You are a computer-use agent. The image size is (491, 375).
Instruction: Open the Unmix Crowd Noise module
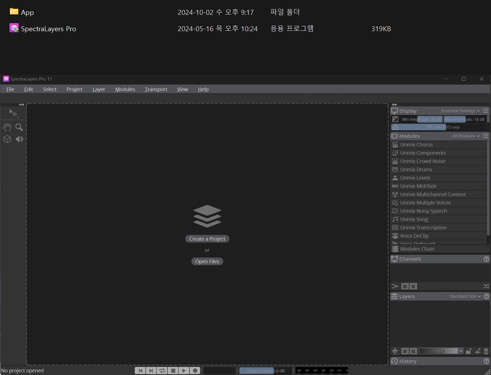coord(438,161)
